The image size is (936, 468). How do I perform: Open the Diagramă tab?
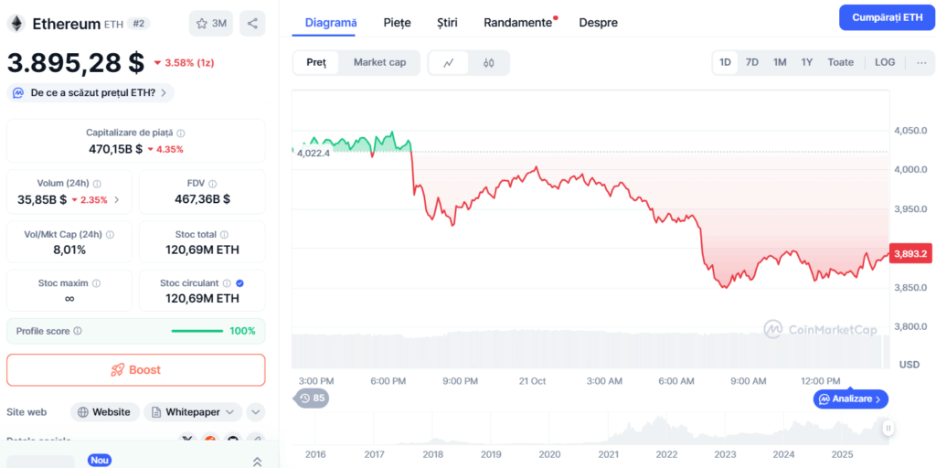click(x=331, y=23)
